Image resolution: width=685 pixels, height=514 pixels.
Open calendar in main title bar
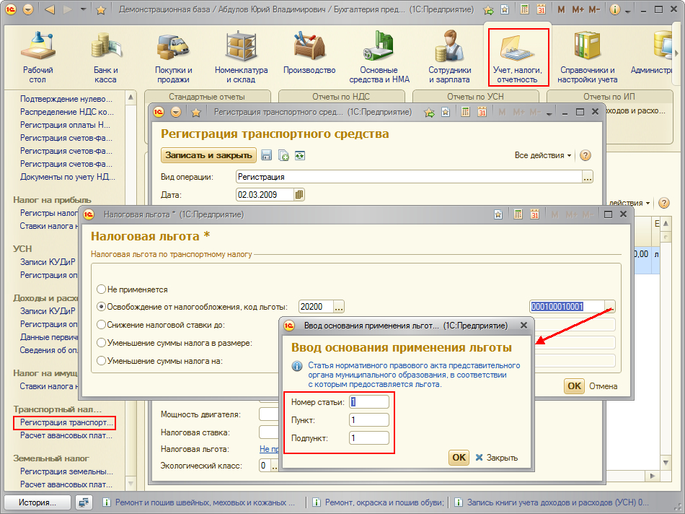pyautogui.click(x=541, y=9)
